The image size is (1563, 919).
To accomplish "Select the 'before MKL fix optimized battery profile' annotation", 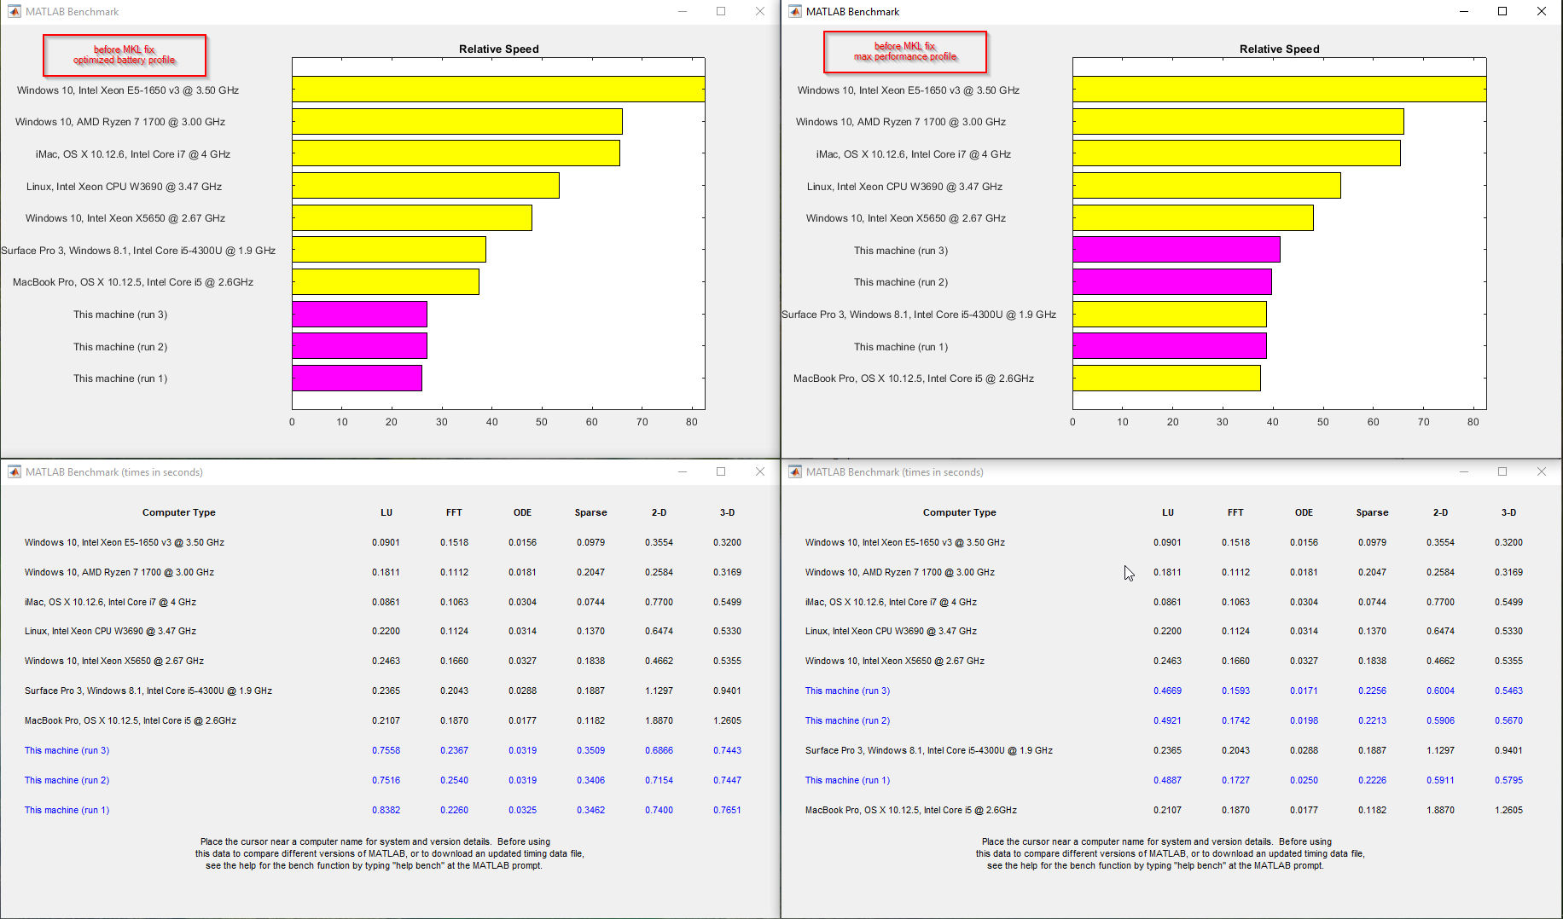I will pos(125,55).
